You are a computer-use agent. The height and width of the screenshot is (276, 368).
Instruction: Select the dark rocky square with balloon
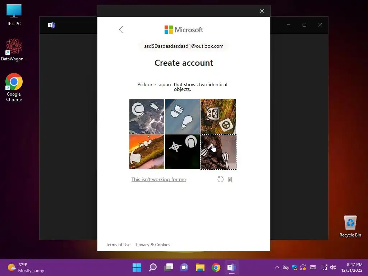point(218,152)
